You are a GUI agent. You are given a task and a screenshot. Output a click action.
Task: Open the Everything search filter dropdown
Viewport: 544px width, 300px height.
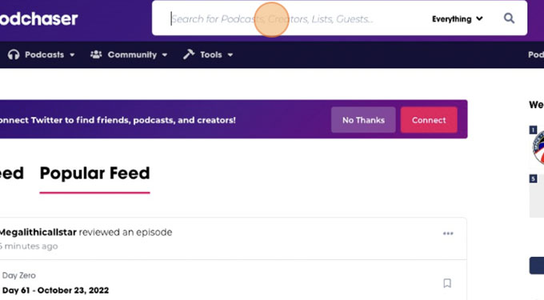457,18
